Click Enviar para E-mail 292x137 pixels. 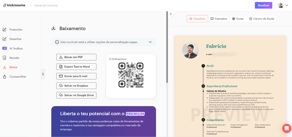pyautogui.click(x=76, y=76)
